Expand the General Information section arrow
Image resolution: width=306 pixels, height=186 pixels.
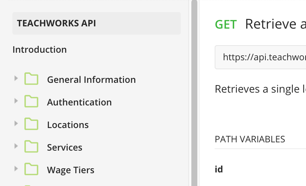(16, 78)
